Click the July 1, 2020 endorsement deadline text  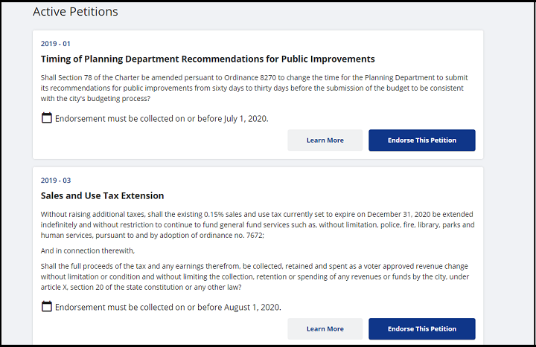pos(162,119)
